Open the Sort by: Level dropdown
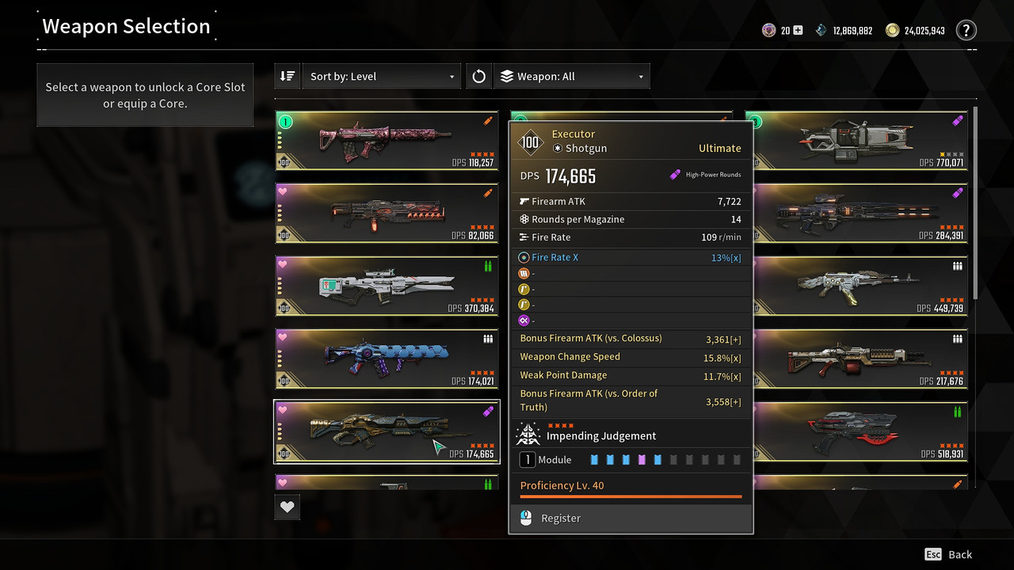 pyautogui.click(x=383, y=77)
